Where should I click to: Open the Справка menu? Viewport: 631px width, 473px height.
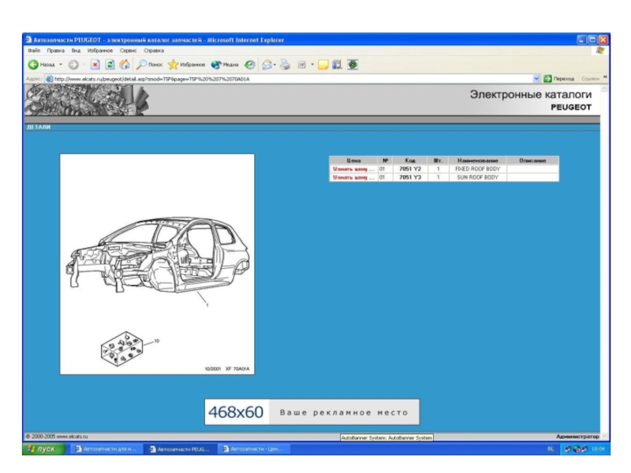154,50
